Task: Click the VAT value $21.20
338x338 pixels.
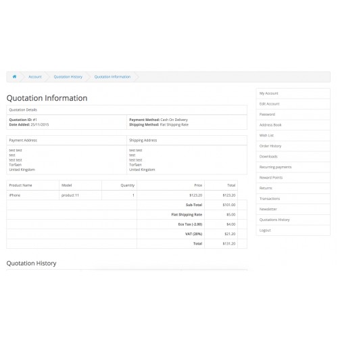Action: (230, 234)
